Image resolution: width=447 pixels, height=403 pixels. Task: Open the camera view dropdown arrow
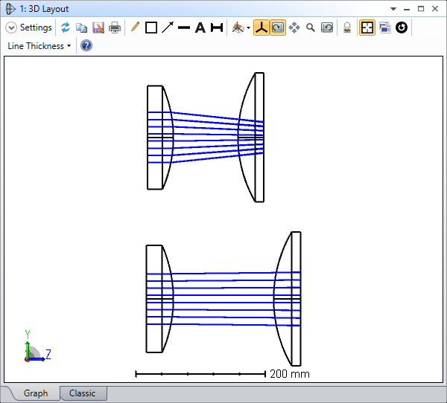[248, 28]
